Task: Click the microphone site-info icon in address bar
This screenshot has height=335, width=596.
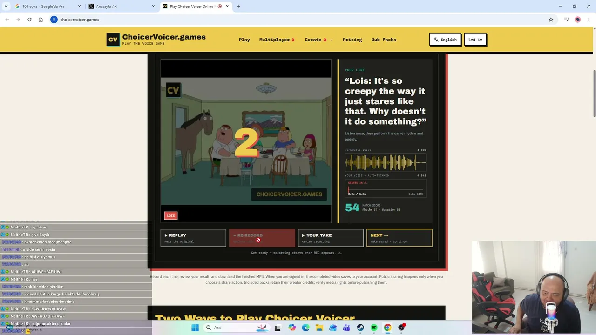Action: [x=54, y=20]
